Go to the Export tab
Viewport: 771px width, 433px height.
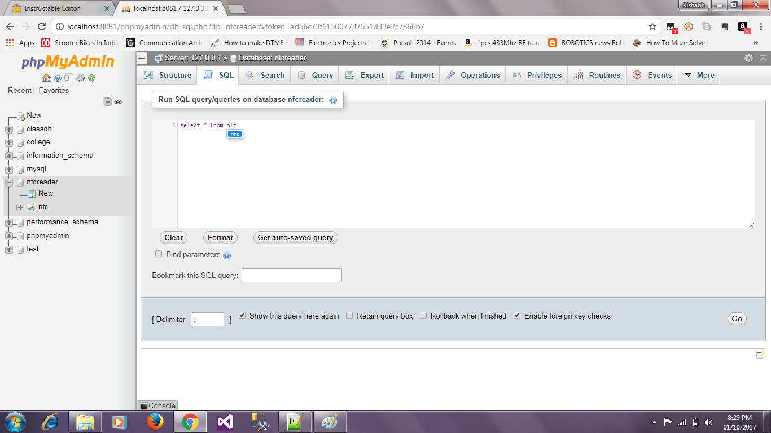click(x=365, y=75)
